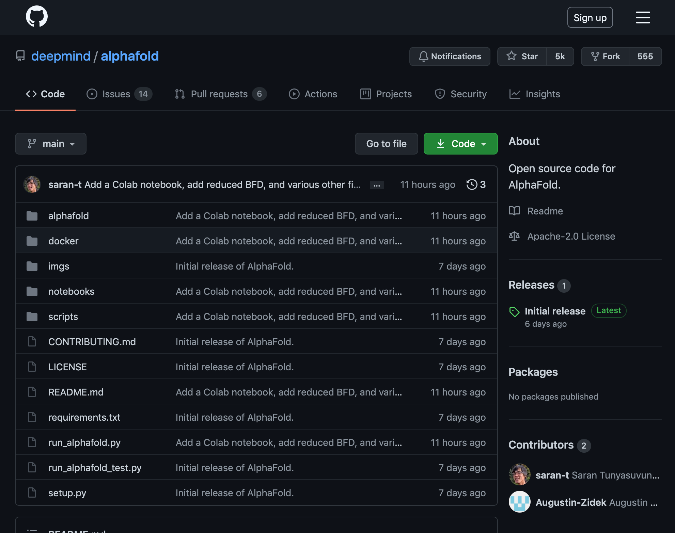
Task: Open commit message for docker row
Action: tap(289, 241)
